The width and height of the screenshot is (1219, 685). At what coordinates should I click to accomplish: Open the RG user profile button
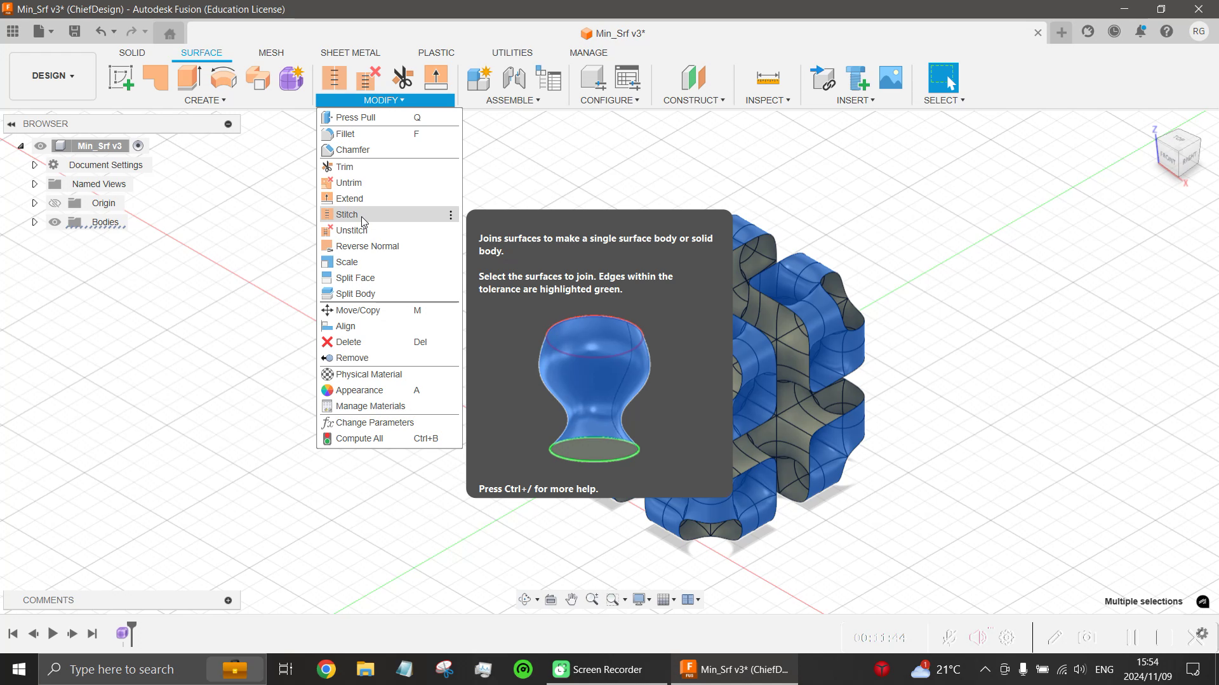[1199, 31]
